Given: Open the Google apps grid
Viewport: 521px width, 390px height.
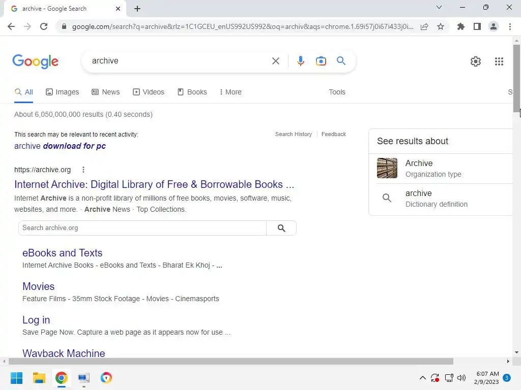Looking at the screenshot, I should click(499, 61).
